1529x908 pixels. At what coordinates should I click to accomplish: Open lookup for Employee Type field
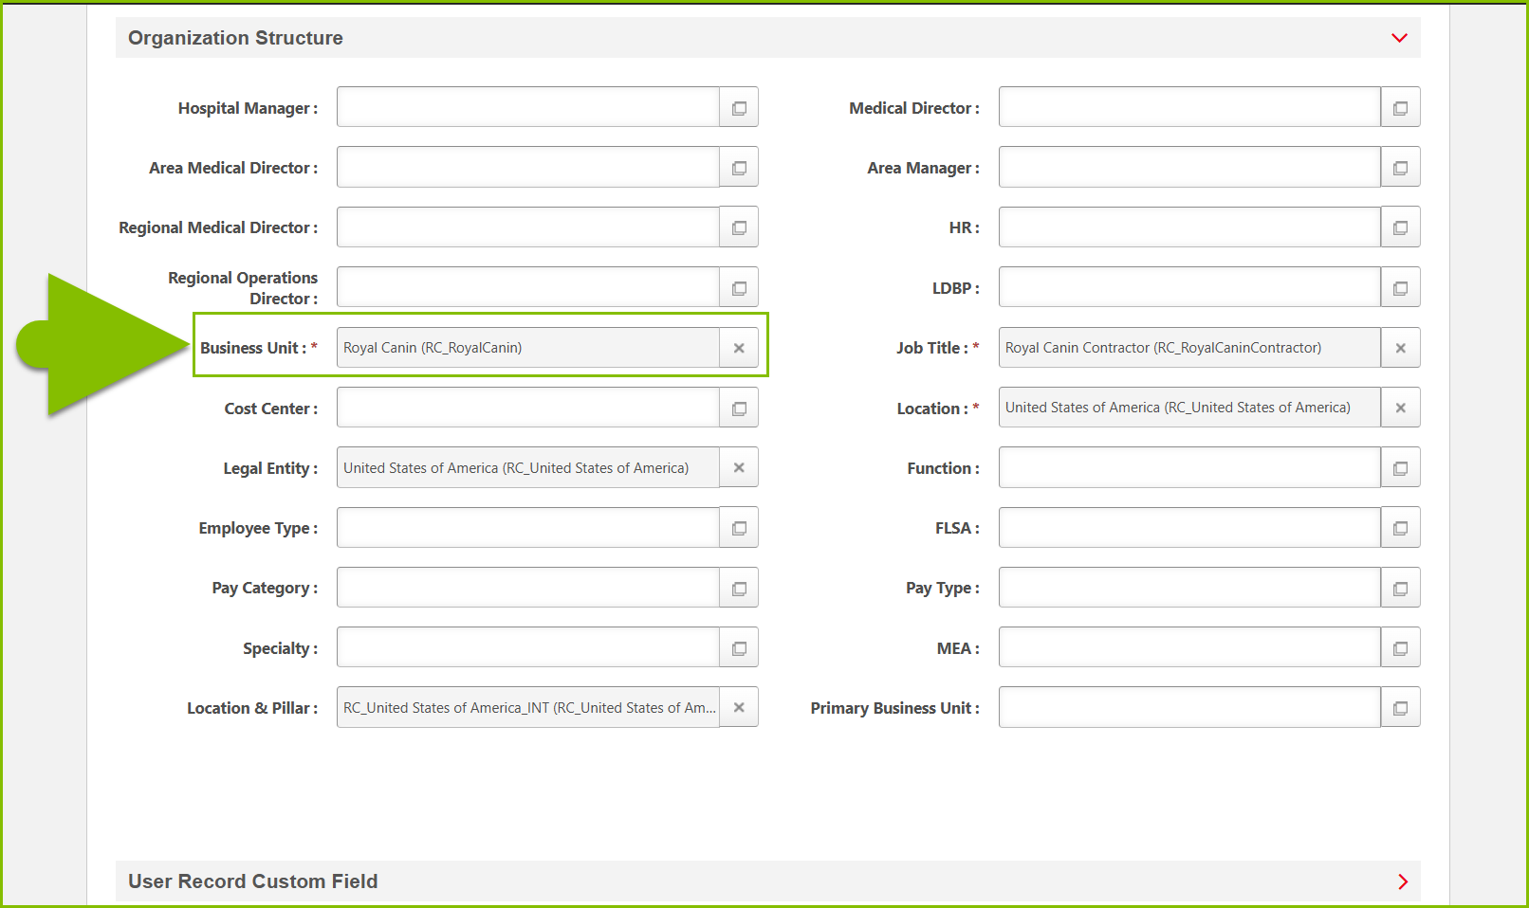[x=739, y=528]
